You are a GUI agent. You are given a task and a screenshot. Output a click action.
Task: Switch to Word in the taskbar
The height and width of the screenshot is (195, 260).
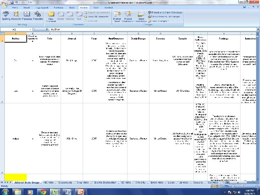[x=68, y=192]
